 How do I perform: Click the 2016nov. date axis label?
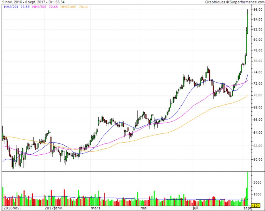click(x=12, y=208)
